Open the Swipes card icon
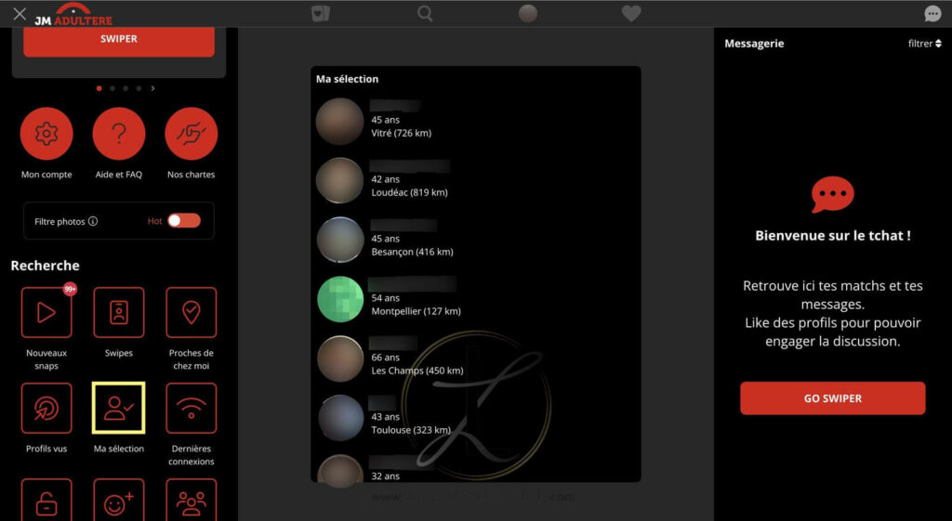952x521 pixels. pos(118,312)
